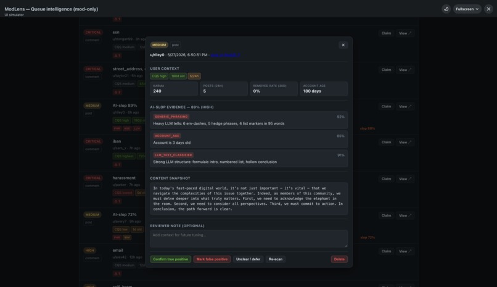View the harassment queue item
The height and width of the screenshot is (287, 497).
(405, 179)
